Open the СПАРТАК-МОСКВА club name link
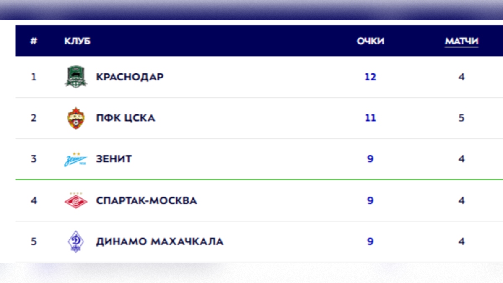The width and height of the screenshot is (503, 283). point(146,200)
